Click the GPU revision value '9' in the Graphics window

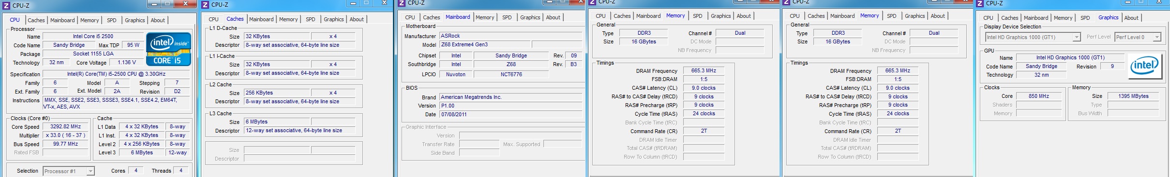(1112, 67)
